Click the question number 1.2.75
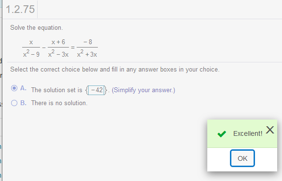 point(20,9)
